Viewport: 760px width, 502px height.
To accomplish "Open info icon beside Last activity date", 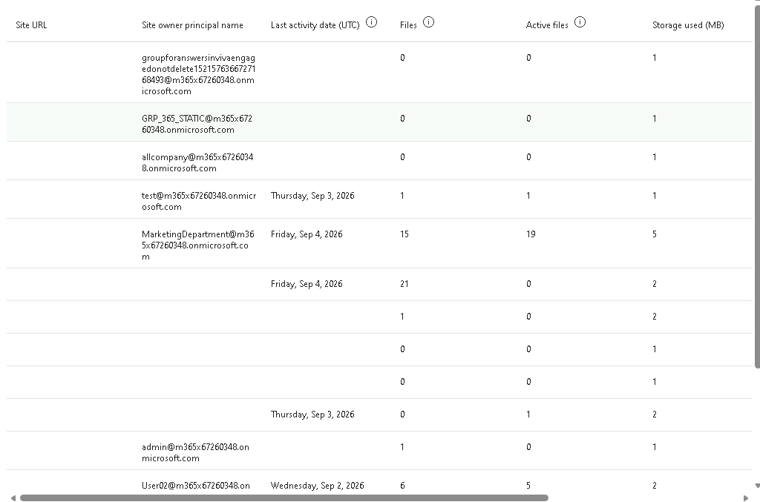I will (371, 22).
